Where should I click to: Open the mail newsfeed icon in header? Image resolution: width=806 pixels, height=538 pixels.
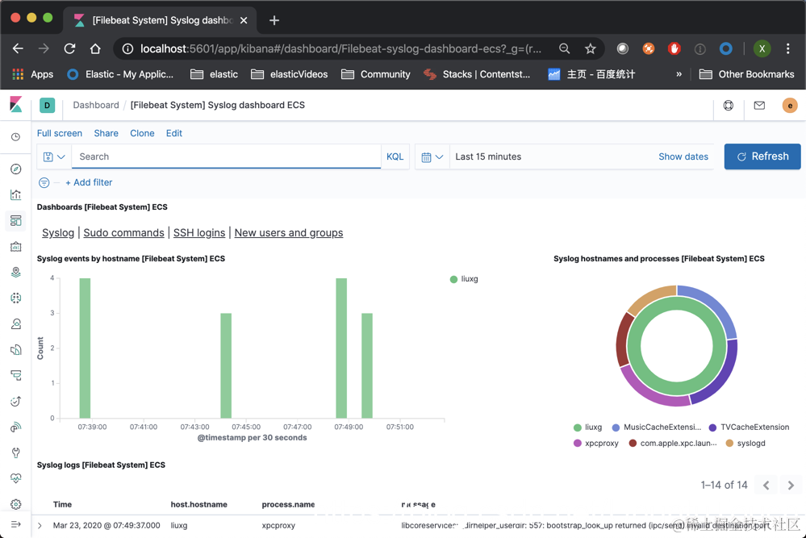point(759,106)
